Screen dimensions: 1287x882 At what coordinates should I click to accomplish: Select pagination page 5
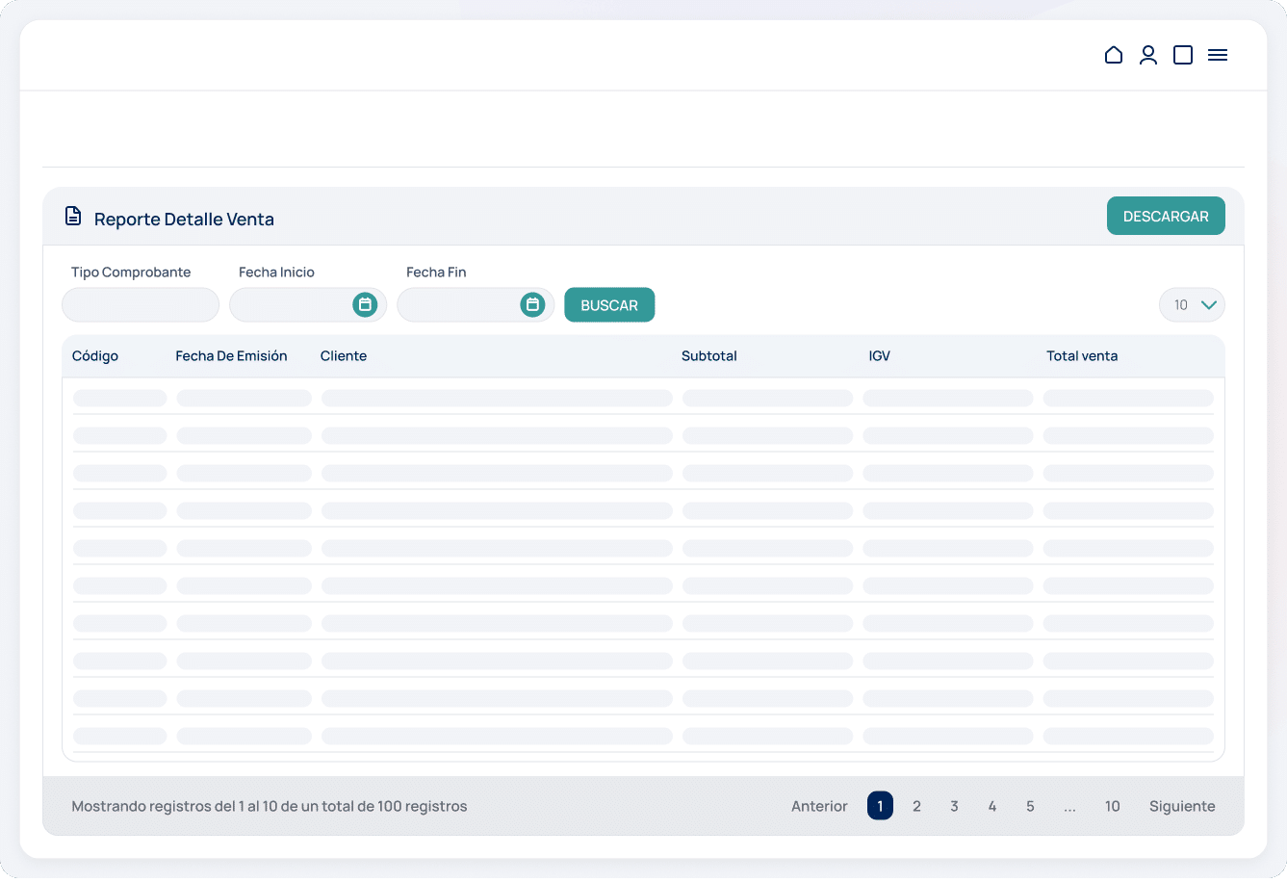click(x=1030, y=806)
